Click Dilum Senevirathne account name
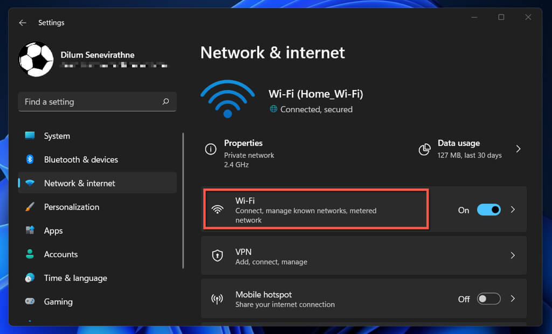 pos(98,55)
